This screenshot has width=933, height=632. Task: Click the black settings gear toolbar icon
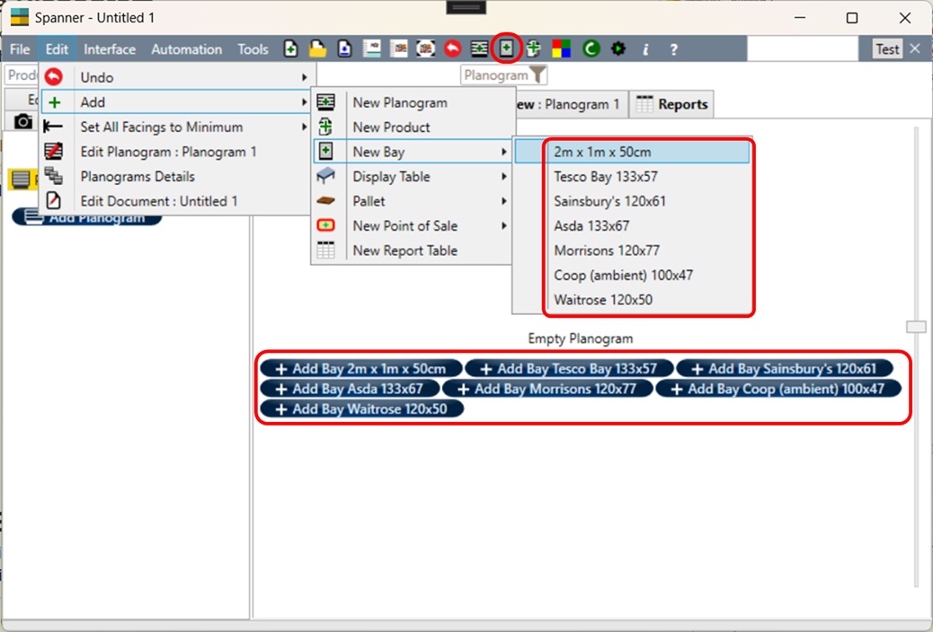[618, 49]
